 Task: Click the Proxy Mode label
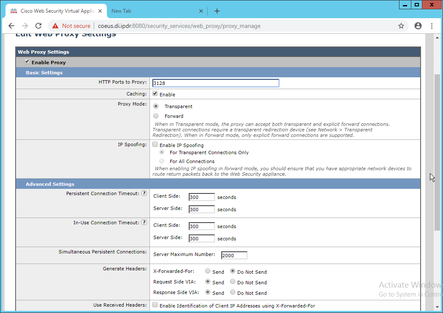point(132,104)
